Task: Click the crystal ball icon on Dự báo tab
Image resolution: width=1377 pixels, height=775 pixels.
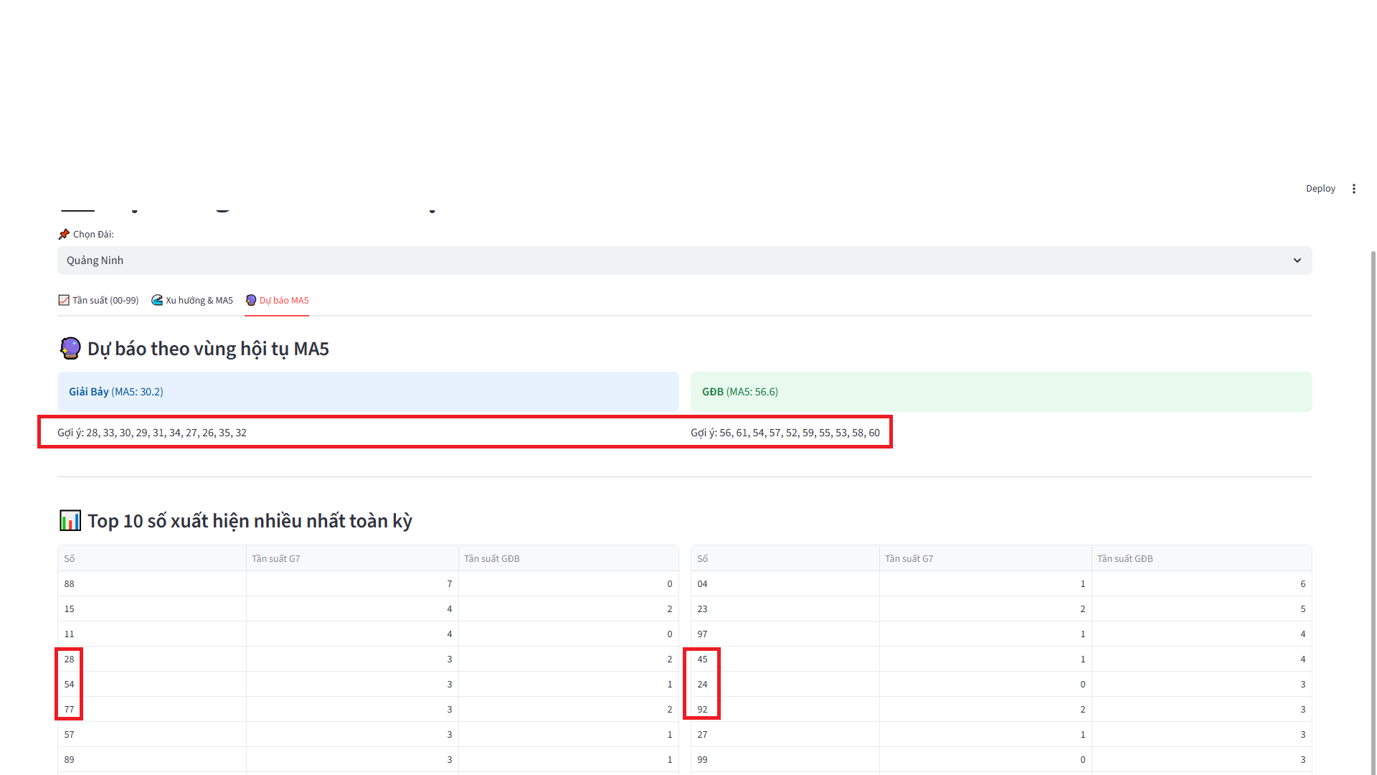Action: pyautogui.click(x=251, y=300)
